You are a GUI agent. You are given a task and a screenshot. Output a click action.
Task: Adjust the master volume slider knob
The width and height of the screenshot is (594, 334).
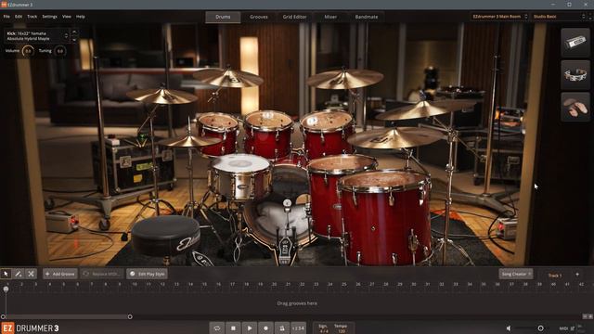pyautogui.click(x=540, y=328)
